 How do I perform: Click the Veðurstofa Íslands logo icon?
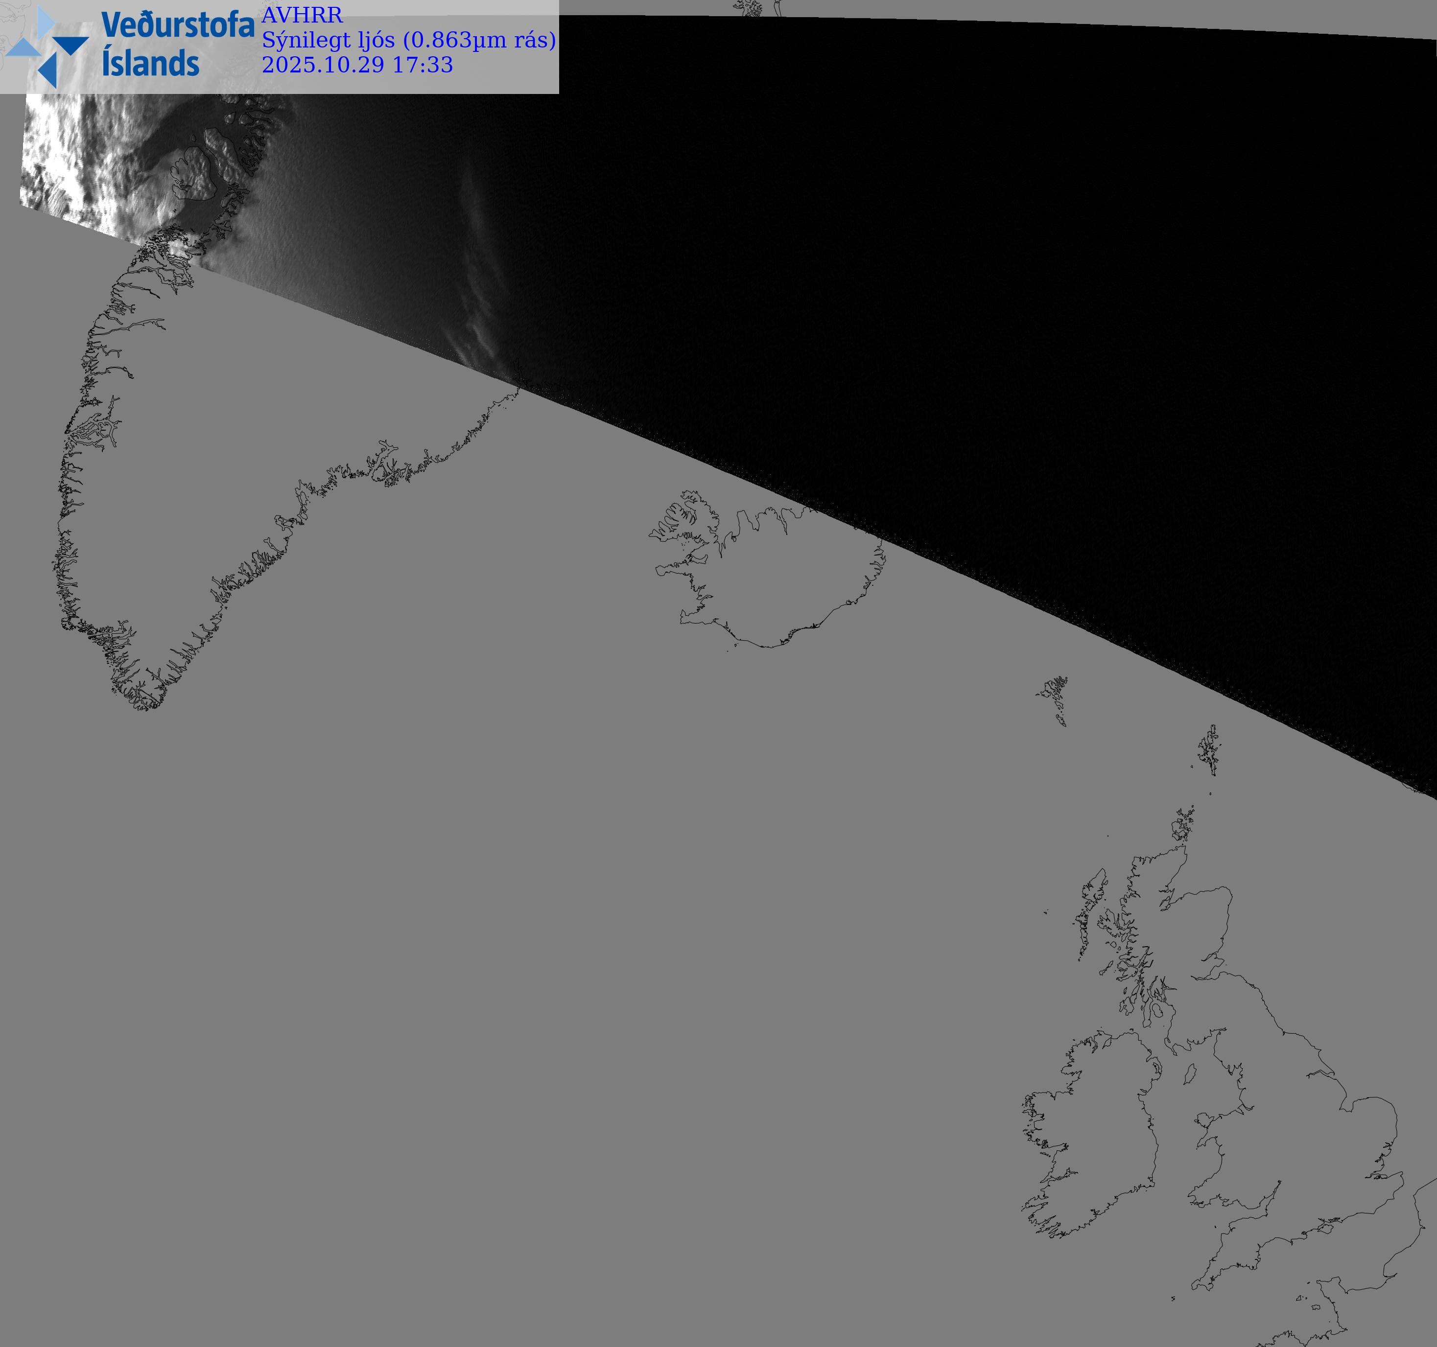pos(47,47)
